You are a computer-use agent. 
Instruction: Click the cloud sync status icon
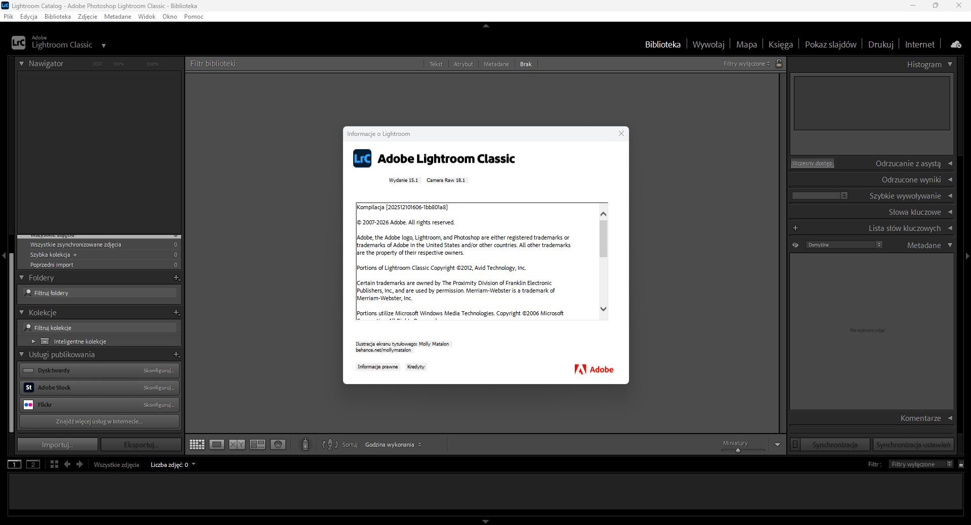click(x=956, y=44)
